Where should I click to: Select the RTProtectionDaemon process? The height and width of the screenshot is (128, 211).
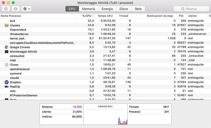24,95
